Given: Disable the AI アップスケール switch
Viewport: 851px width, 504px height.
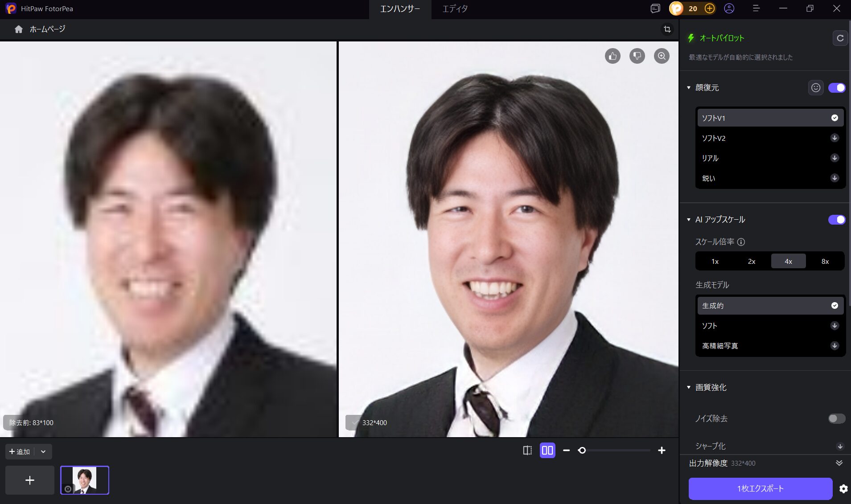Looking at the screenshot, I should coord(836,219).
